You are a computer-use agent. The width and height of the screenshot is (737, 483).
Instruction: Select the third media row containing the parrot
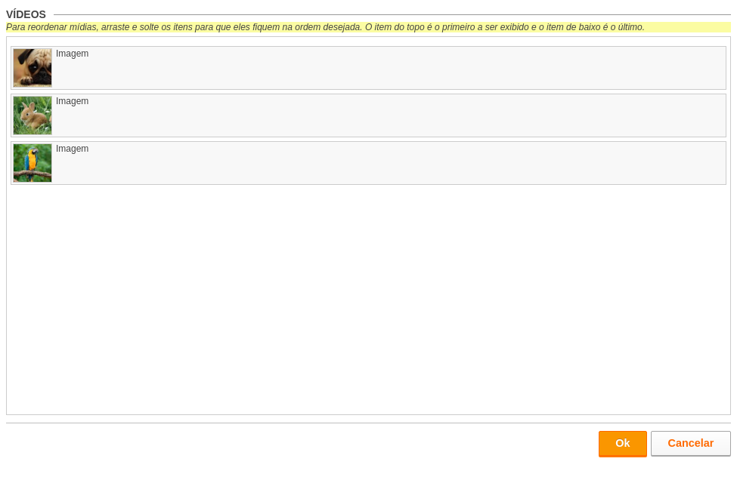pyautogui.click(x=369, y=163)
